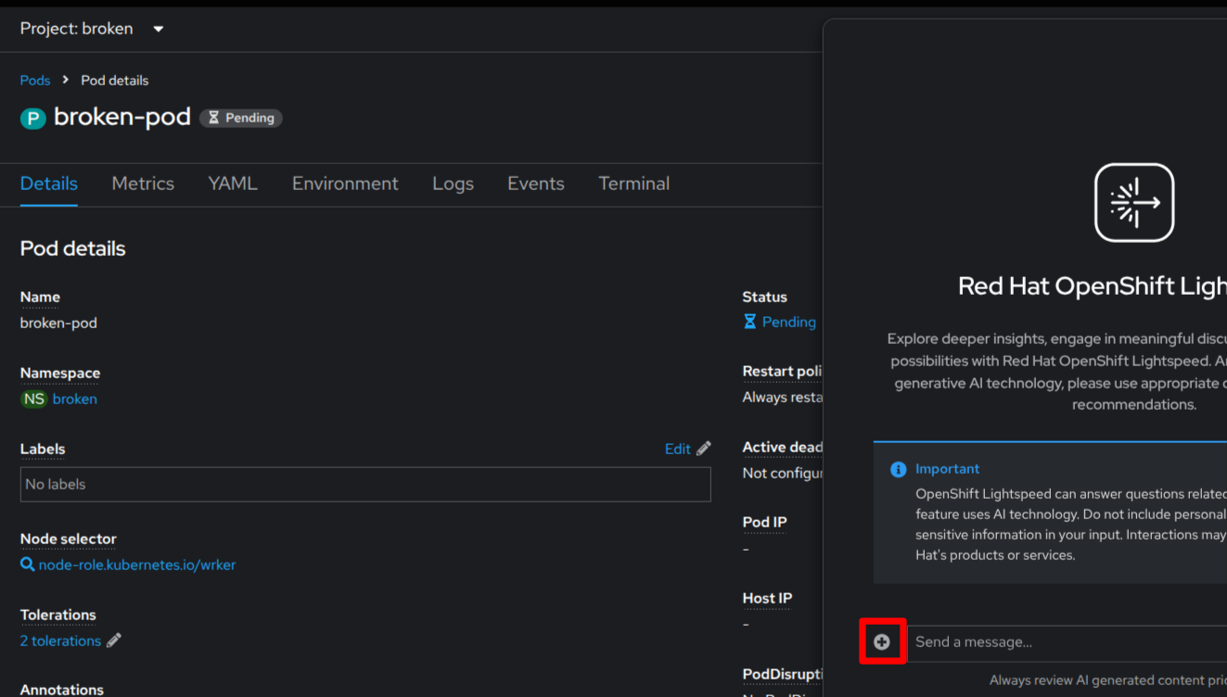Click the NS namespace badge

pos(34,399)
